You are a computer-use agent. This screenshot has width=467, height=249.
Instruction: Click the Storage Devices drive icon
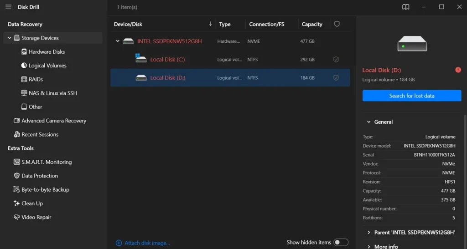pyautogui.click(x=17, y=38)
